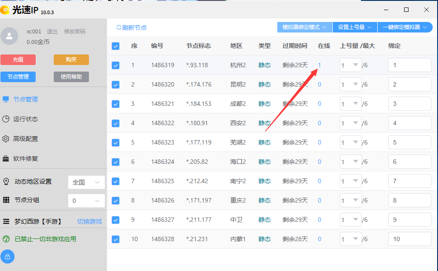This screenshot has height=271, width=438.
Task: Click the 绑定 input field for 内蒙1
Action: (409, 239)
